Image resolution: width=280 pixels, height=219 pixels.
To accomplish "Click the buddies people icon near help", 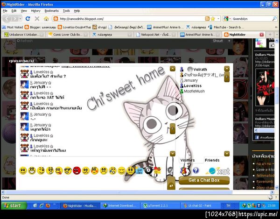I will 183,171.
